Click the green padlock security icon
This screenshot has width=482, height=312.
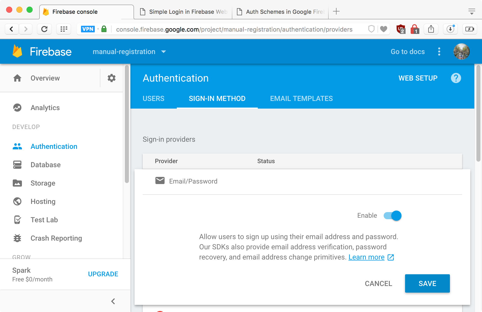tap(104, 29)
